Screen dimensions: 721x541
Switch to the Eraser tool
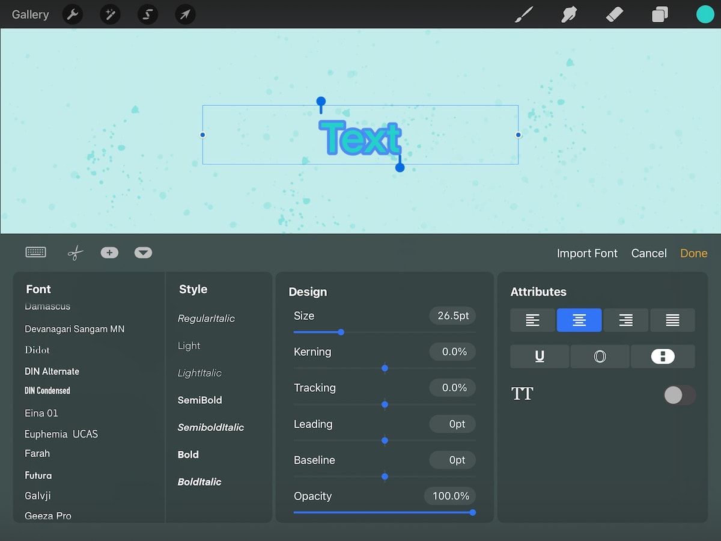click(614, 14)
